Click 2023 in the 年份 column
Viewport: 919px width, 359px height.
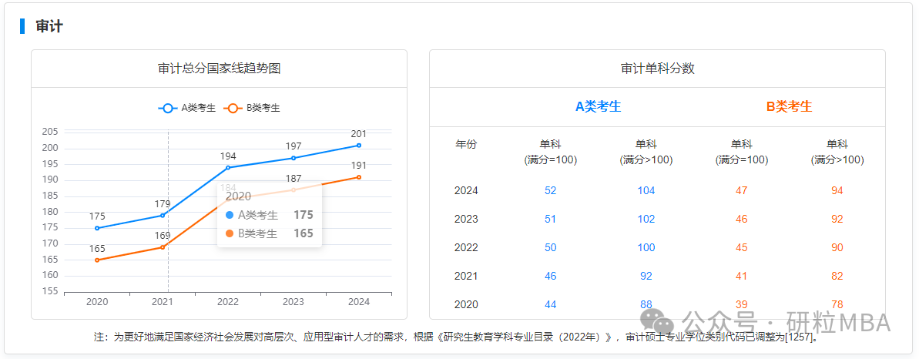467,220
